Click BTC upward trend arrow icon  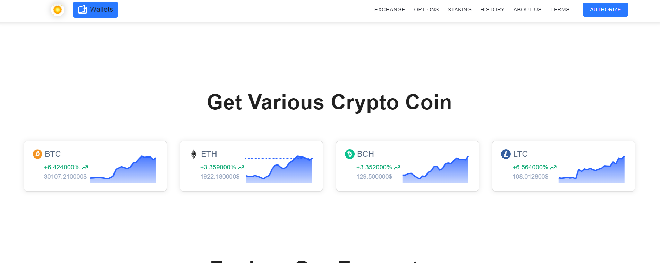tap(85, 167)
